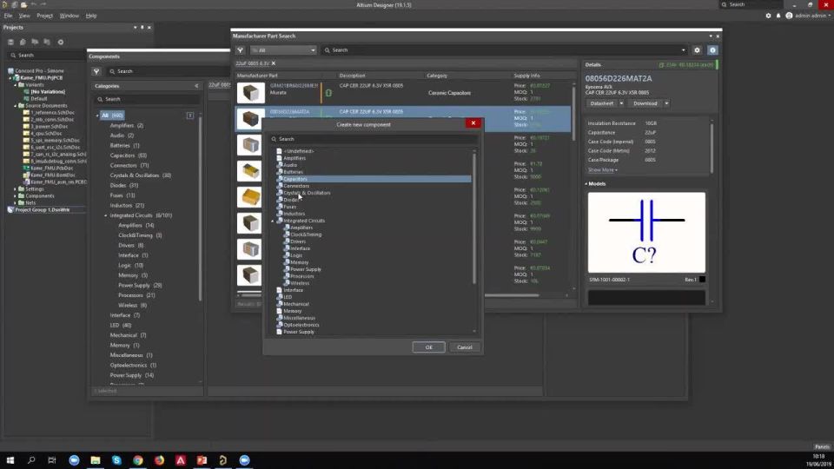
Task: Click the Datasheet button
Action: (601, 103)
